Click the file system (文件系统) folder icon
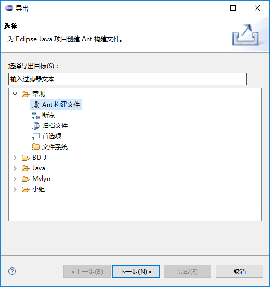The width and height of the screenshot is (270, 287). click(36, 147)
